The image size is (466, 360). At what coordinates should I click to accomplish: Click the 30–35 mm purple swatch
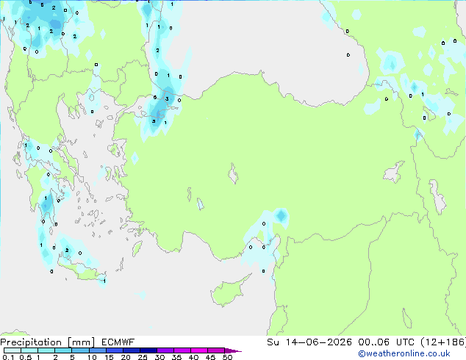pyautogui.click(x=165, y=350)
